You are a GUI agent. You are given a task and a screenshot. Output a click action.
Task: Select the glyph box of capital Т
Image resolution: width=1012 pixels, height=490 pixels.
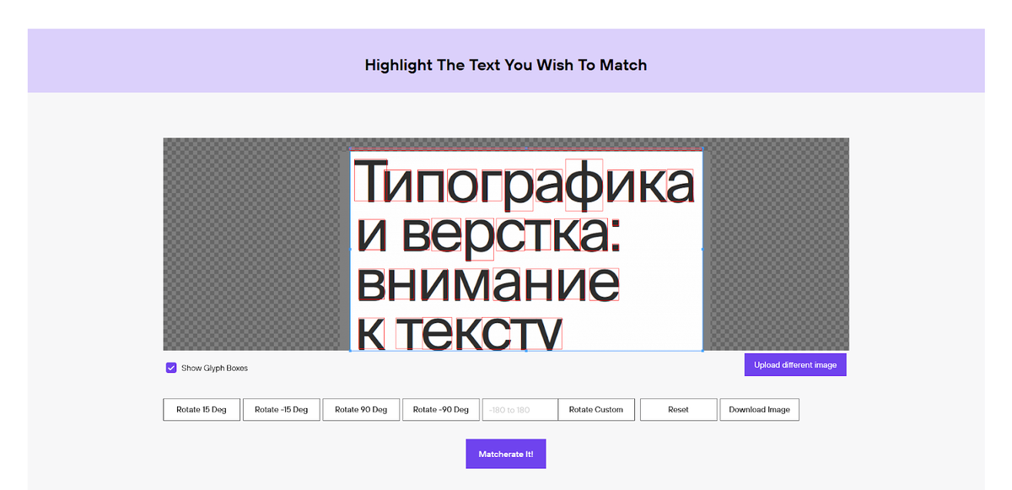tap(371, 180)
